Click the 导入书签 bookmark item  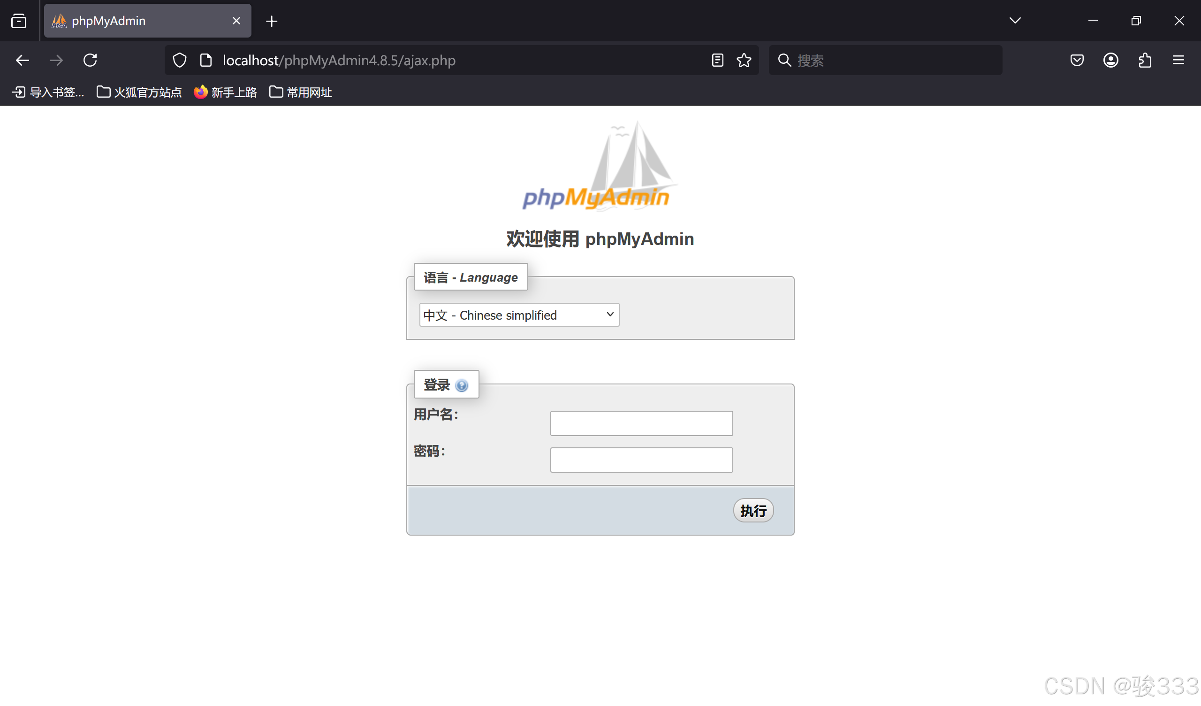click(x=48, y=92)
